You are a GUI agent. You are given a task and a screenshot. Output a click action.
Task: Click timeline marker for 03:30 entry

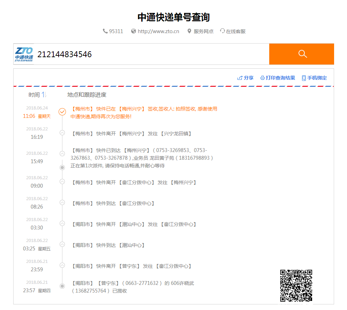pos(62,224)
